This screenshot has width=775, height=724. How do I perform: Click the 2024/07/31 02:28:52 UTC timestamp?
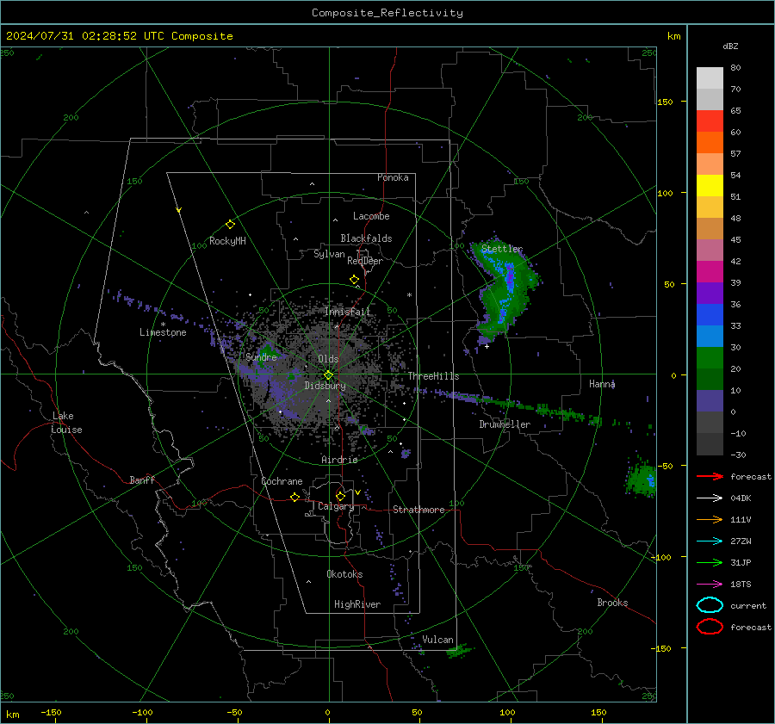pyautogui.click(x=85, y=36)
